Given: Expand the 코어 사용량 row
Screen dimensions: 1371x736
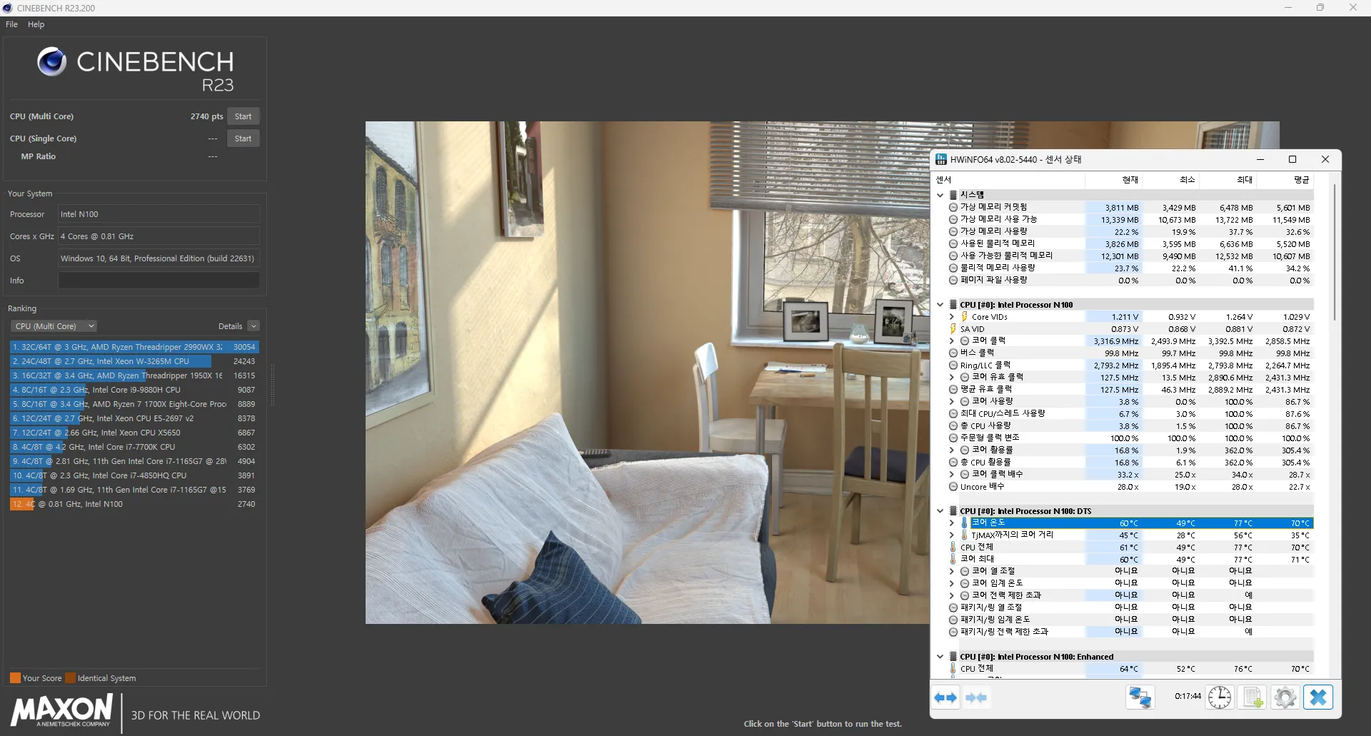Looking at the screenshot, I should pyautogui.click(x=951, y=402).
